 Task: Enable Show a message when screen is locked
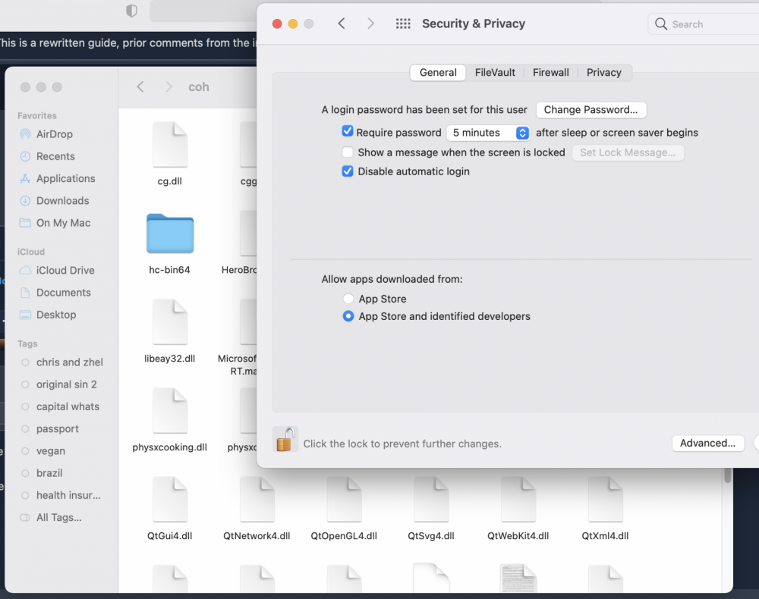tap(348, 152)
